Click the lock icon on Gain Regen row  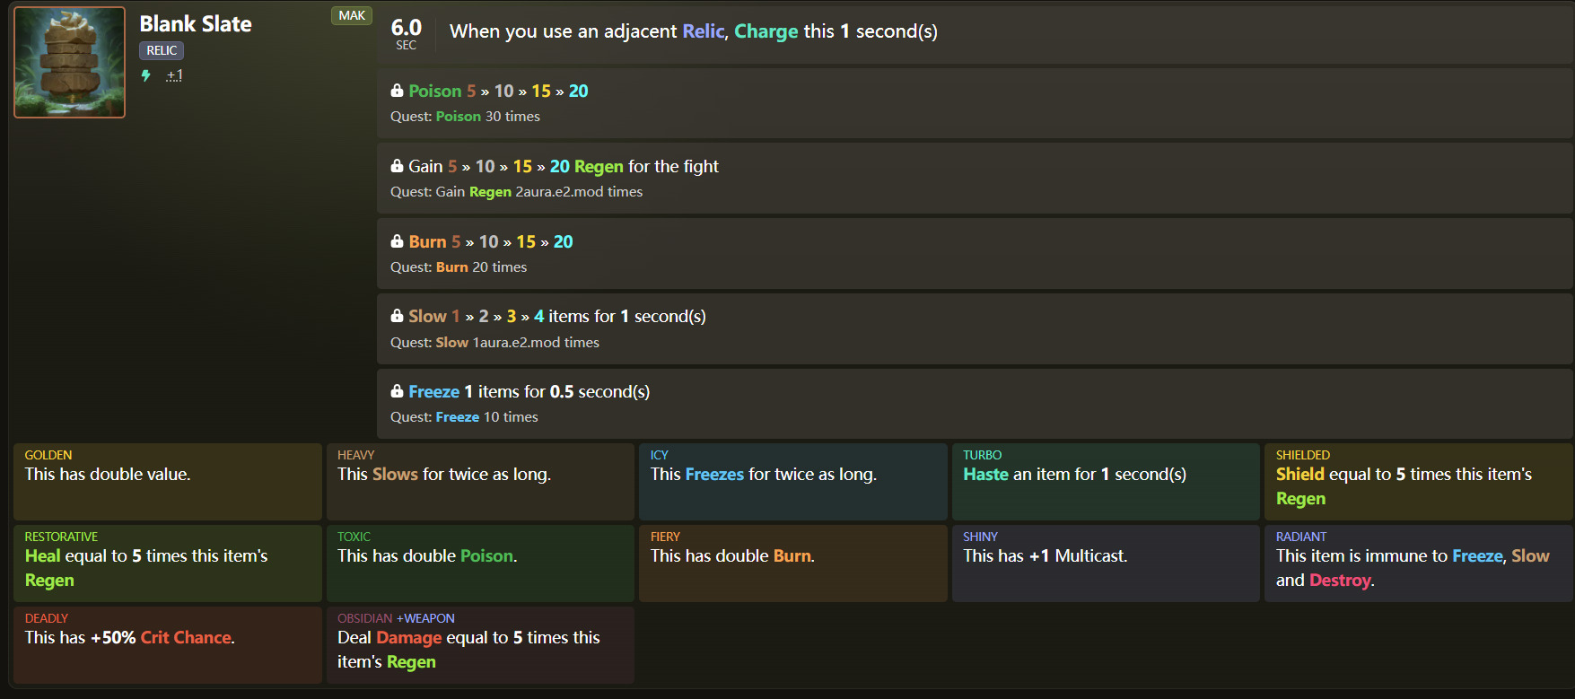coord(397,166)
